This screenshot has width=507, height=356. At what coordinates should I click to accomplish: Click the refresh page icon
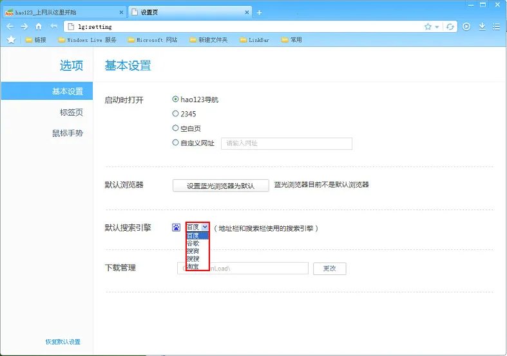coord(450,26)
